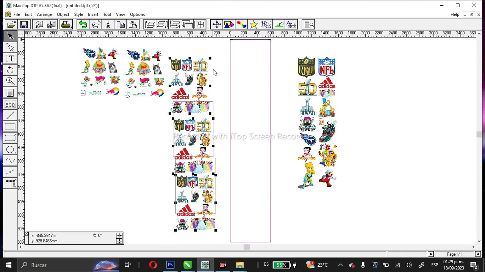Open the Insert menu

tap(93, 15)
